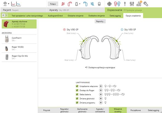Click the Raporty... button
Image resolution: width=162 pixels, height=113 pixels.
(100, 21)
